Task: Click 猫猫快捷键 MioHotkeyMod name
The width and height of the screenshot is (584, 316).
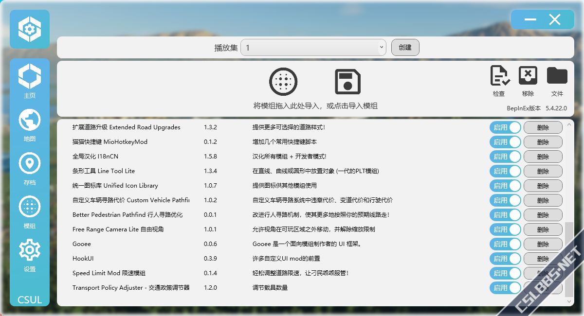Action: [110, 142]
